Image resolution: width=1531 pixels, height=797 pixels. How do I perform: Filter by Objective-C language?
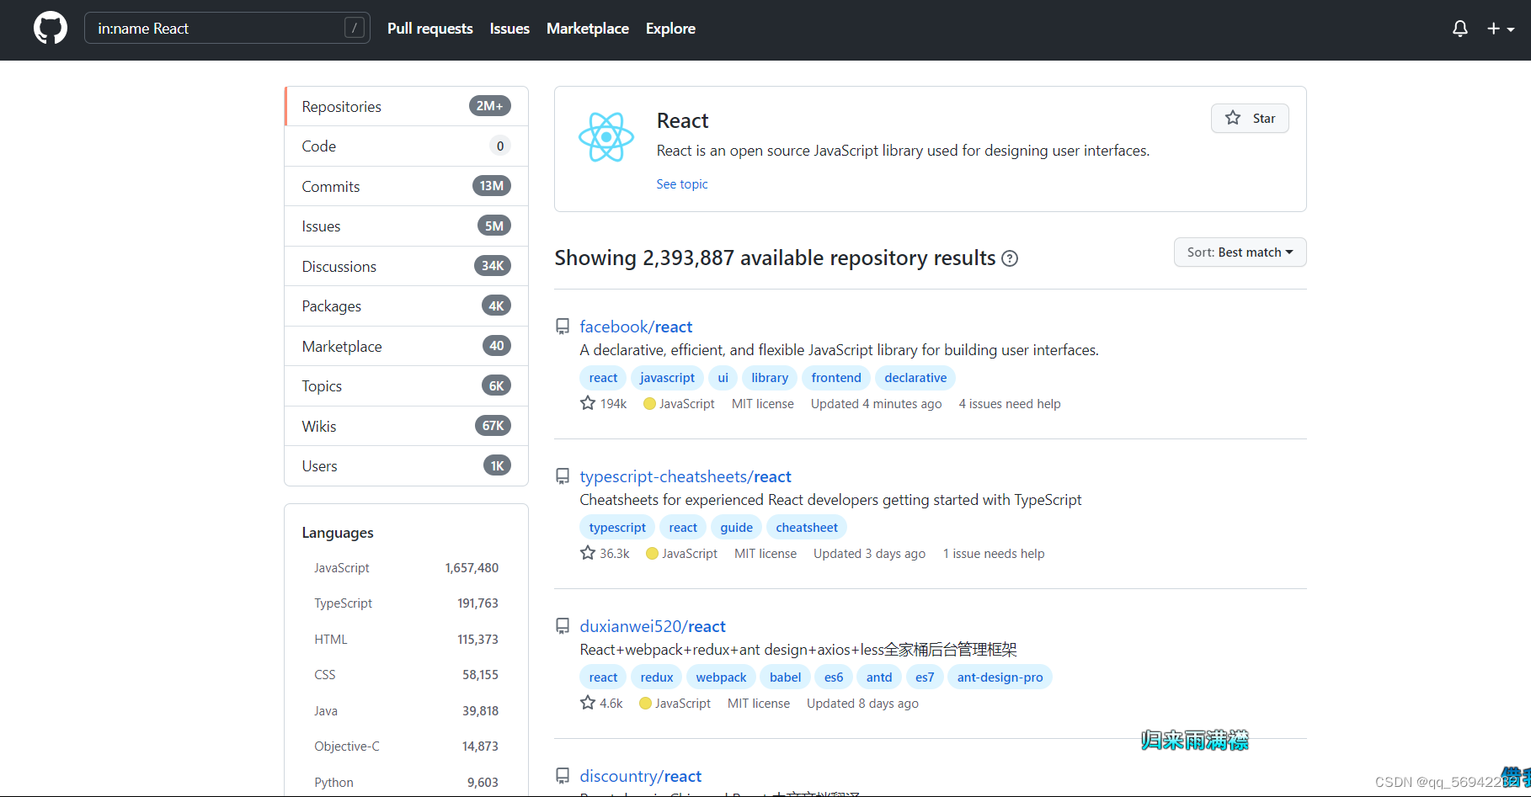(406, 747)
